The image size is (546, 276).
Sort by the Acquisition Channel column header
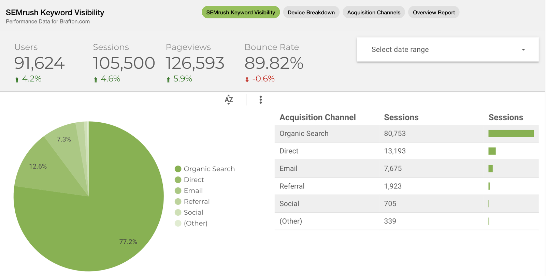click(317, 118)
